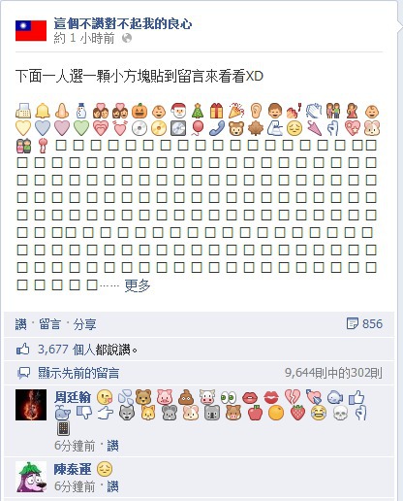Click the Taiwan flag profile picture
The height and width of the screenshot is (501, 403).
[x=31, y=31]
